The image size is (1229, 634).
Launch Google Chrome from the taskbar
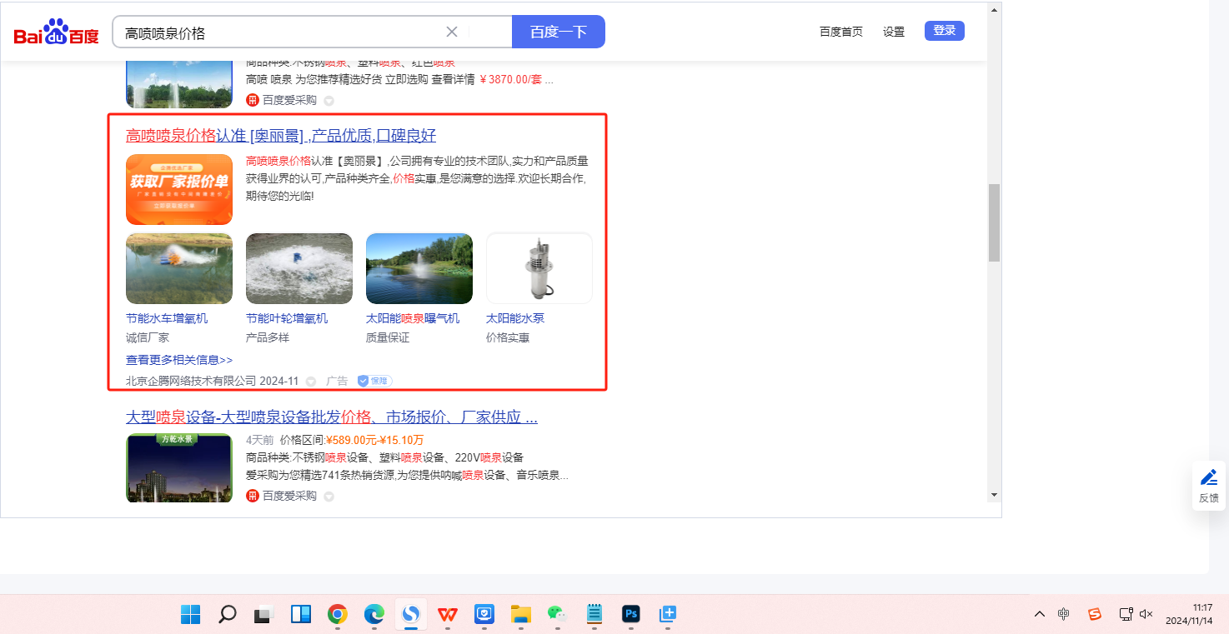337,615
